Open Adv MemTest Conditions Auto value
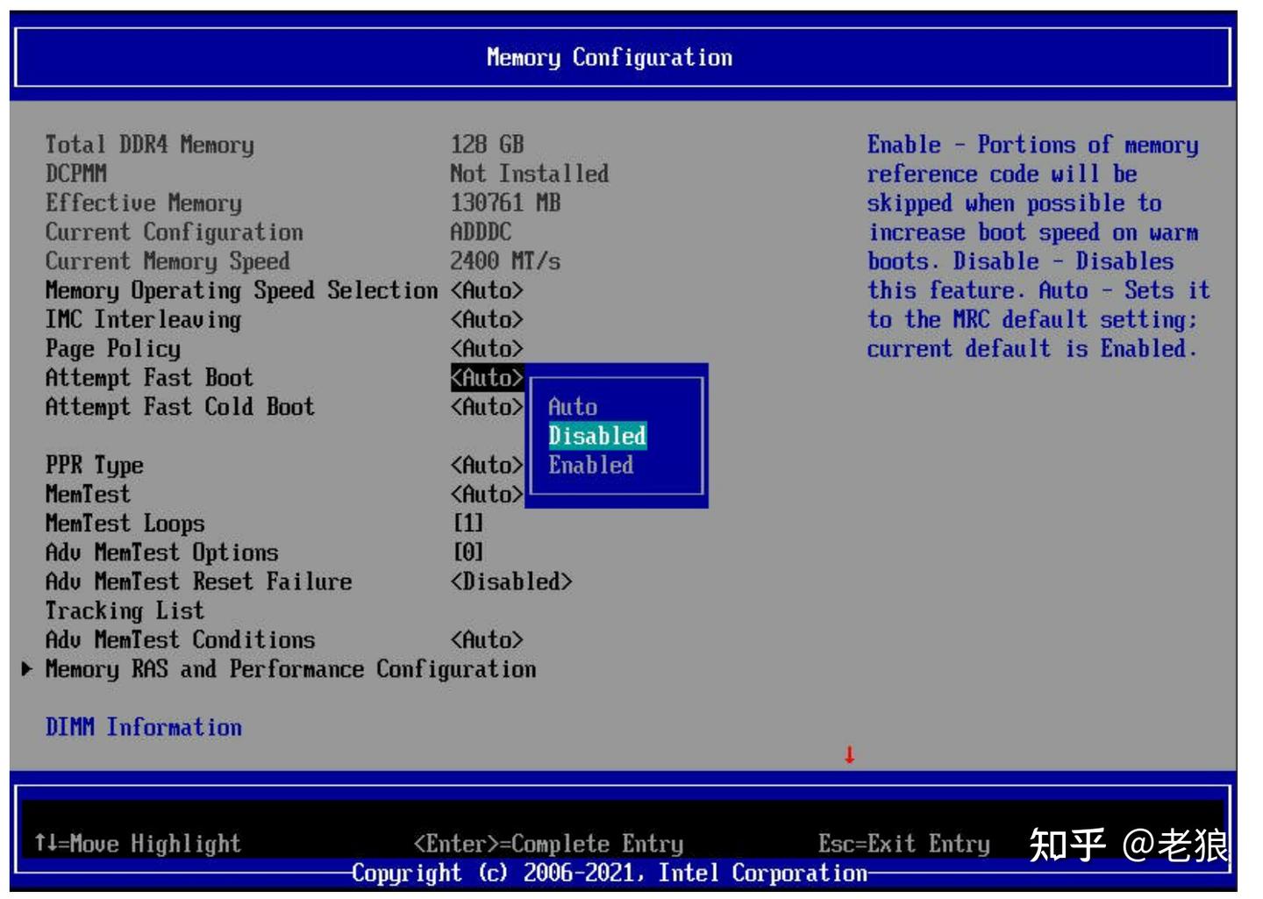This screenshot has height=899, width=1263. click(487, 640)
